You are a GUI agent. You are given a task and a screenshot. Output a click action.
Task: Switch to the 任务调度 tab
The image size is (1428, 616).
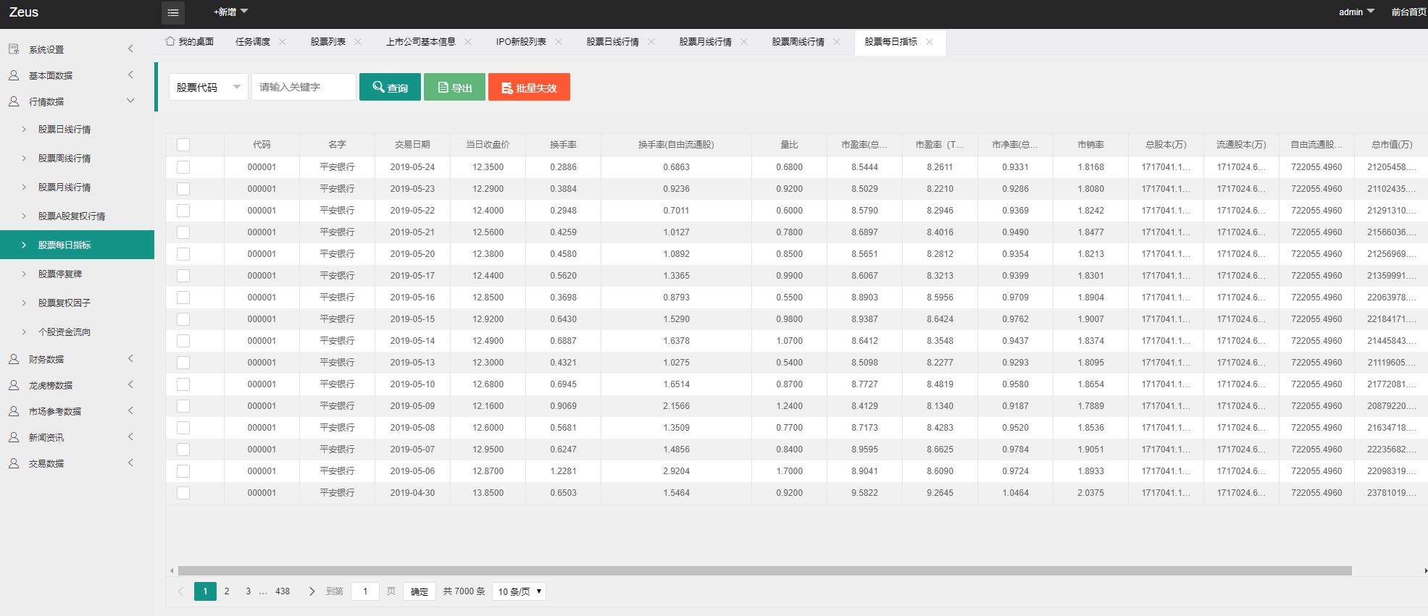pos(253,42)
